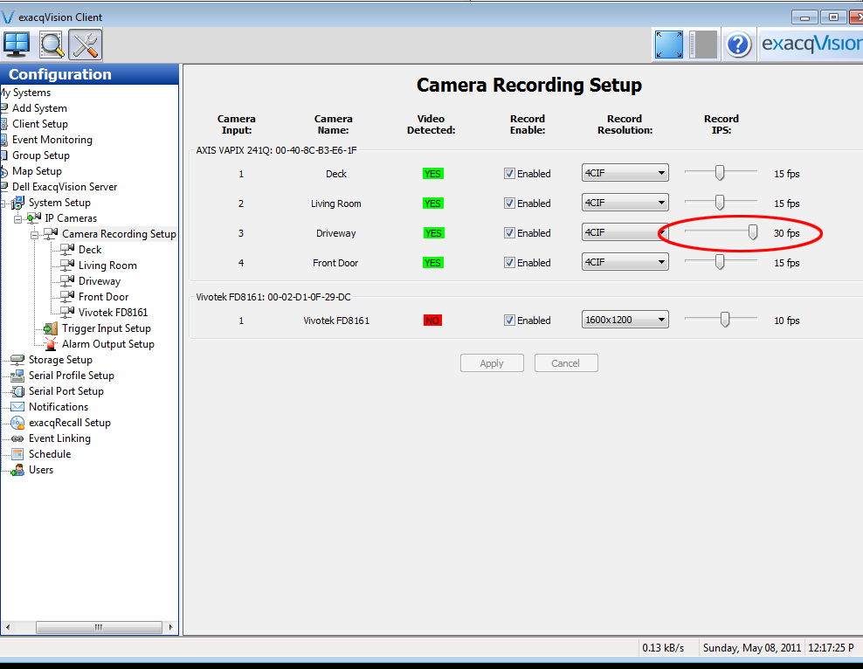The height and width of the screenshot is (669, 863).
Task: Open Deck record resolution dropdown
Action: (x=625, y=174)
